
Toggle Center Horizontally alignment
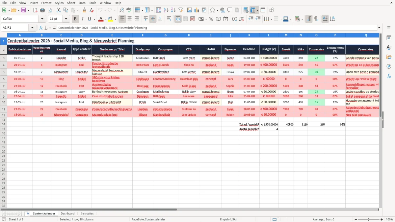click(130, 19)
